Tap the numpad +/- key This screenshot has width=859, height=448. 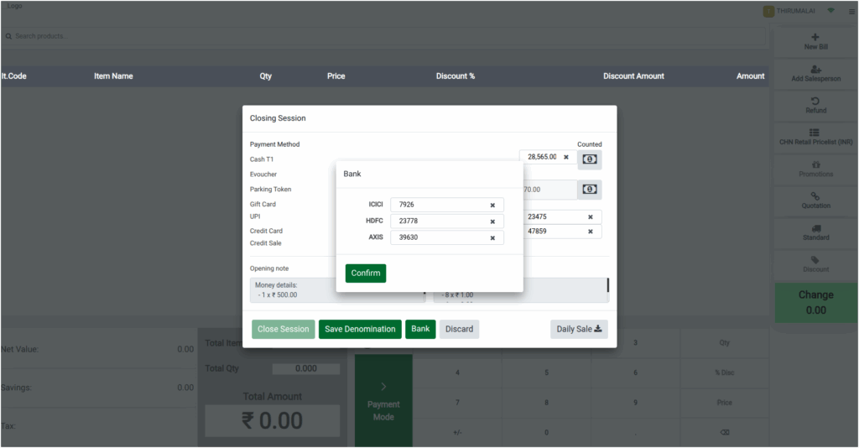click(x=457, y=433)
